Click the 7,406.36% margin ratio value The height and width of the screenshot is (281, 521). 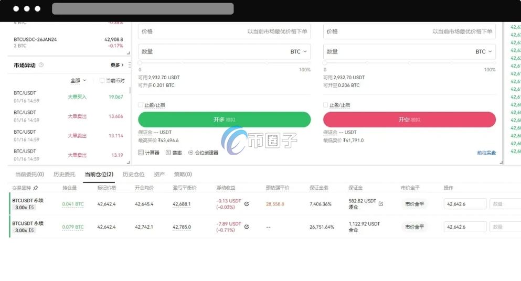[320, 204]
